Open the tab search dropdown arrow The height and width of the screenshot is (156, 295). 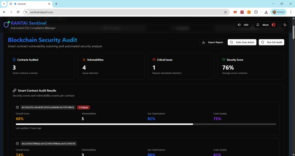[x=4, y=4]
